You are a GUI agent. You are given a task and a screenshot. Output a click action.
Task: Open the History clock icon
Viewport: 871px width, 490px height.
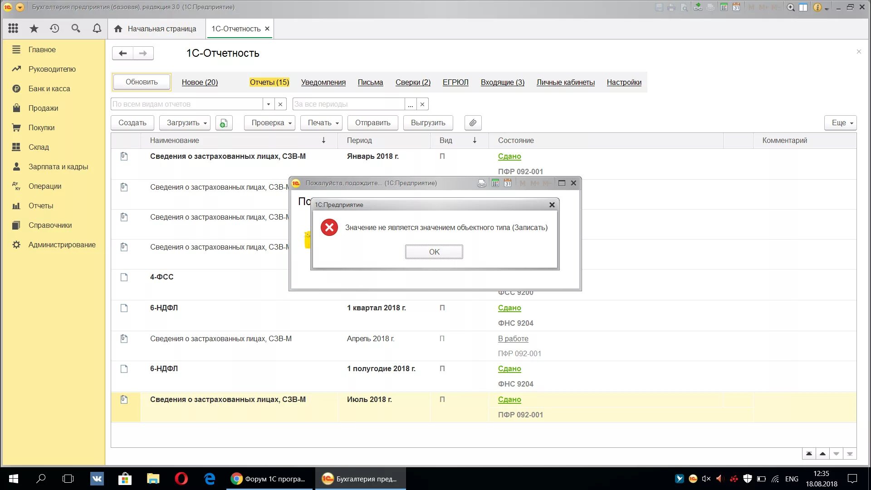click(x=54, y=29)
